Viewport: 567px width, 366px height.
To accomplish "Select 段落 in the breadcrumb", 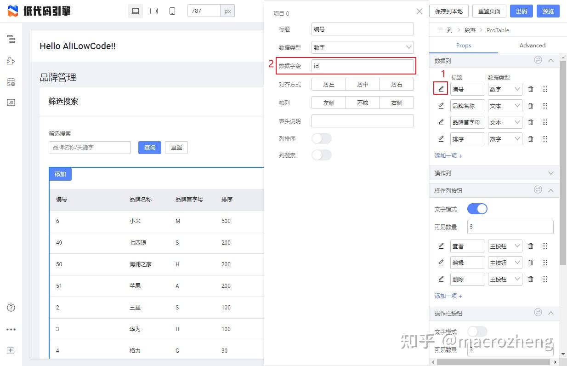I will click(x=470, y=30).
